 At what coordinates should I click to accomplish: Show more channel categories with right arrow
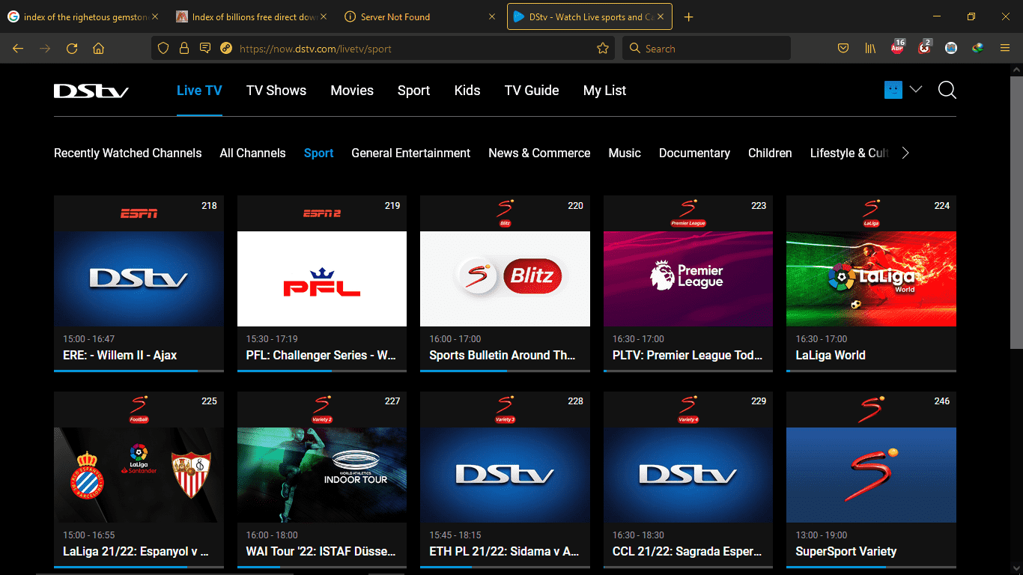905,153
